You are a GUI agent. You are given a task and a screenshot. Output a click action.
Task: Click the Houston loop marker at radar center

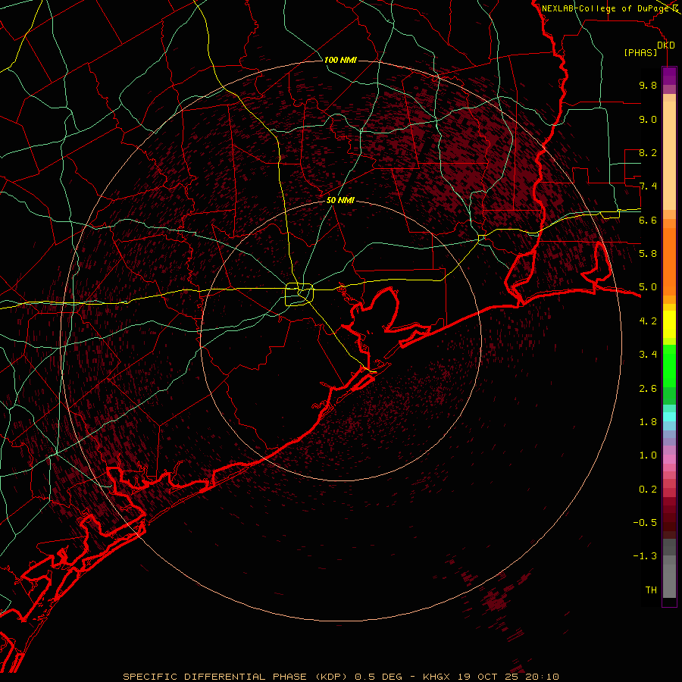pyautogui.click(x=299, y=293)
